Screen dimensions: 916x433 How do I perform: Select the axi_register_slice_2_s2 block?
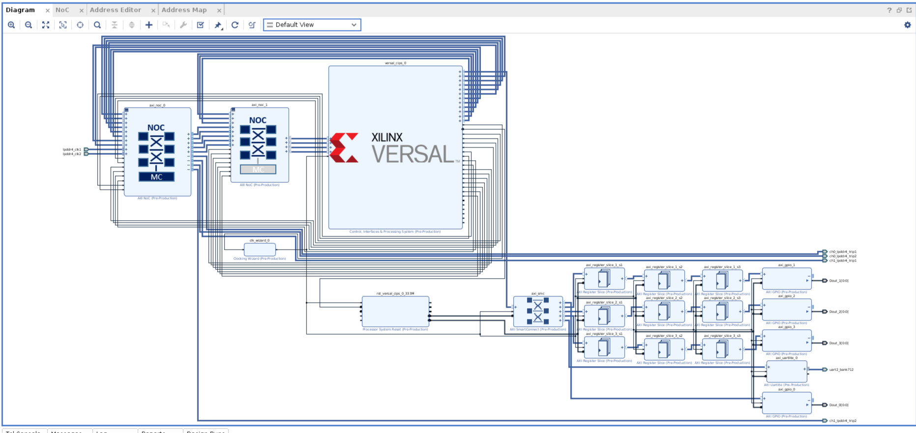[664, 312]
